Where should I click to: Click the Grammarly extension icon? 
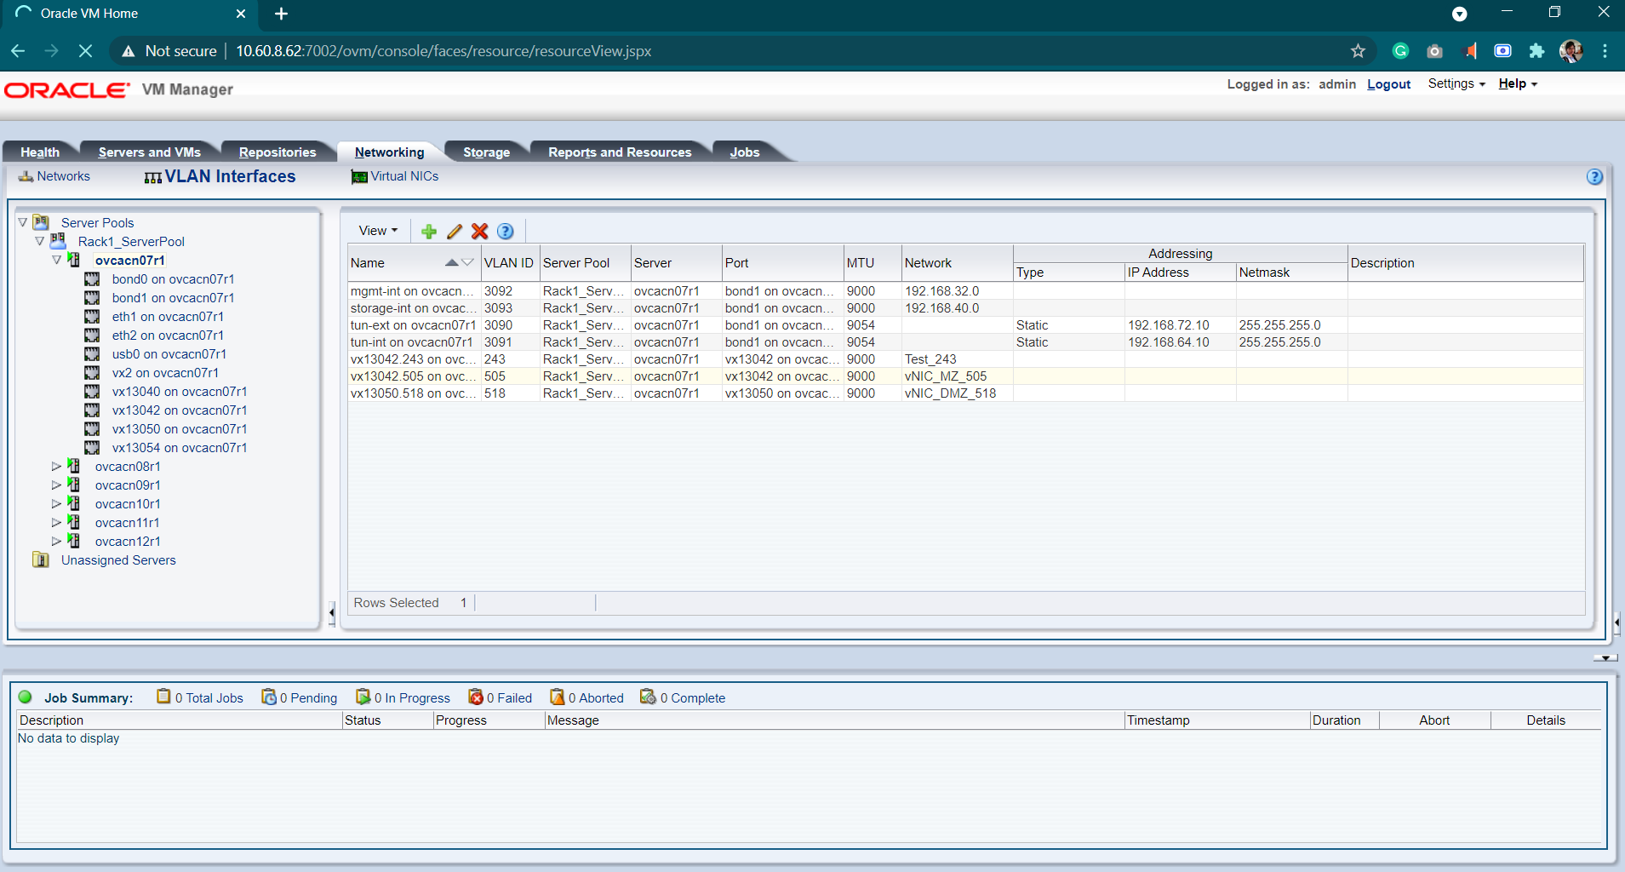tap(1400, 51)
